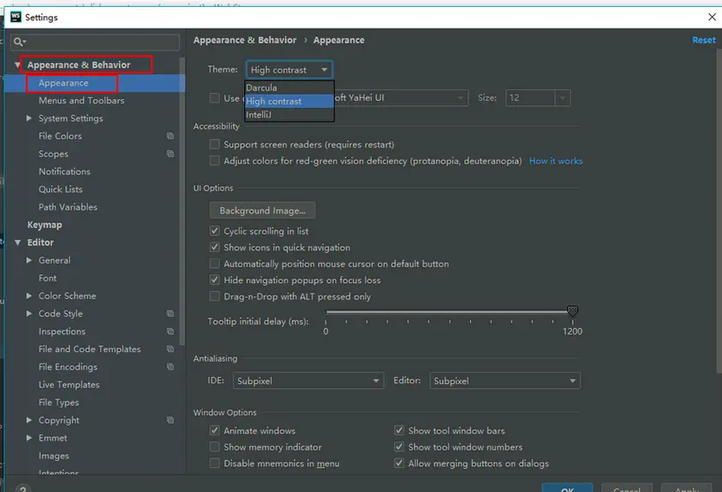Open Notifications settings

65,172
